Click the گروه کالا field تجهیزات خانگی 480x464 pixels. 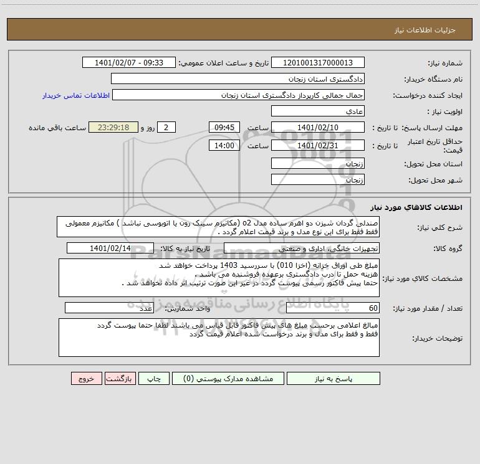[x=302, y=248]
